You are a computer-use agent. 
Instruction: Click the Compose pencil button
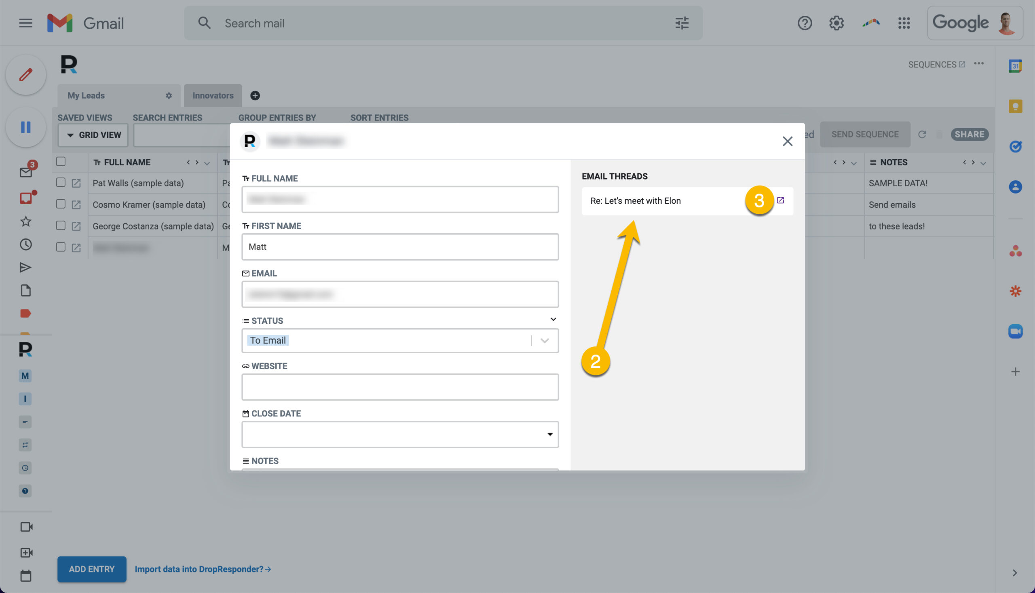click(25, 75)
